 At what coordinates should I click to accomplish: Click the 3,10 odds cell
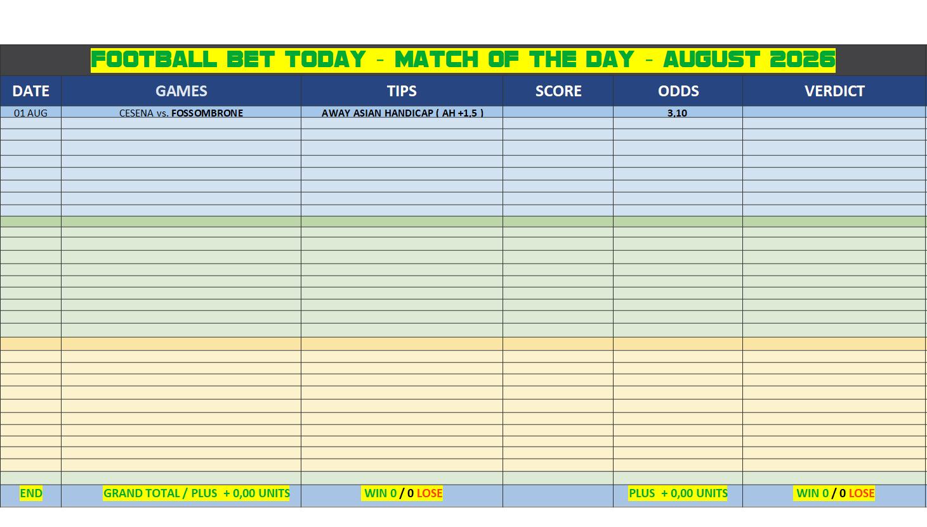click(678, 112)
